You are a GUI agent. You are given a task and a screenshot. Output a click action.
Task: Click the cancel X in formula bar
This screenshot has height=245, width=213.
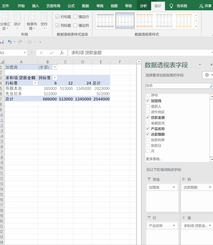coord(41,53)
